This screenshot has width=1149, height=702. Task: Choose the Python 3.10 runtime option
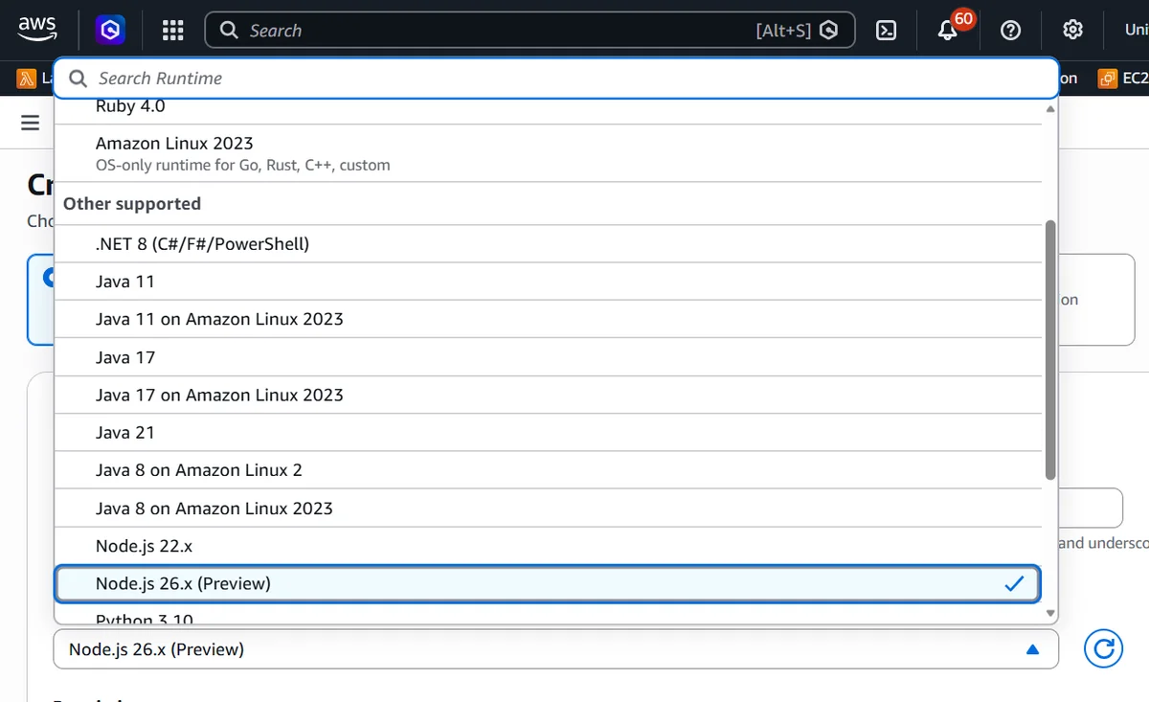tap(548, 615)
